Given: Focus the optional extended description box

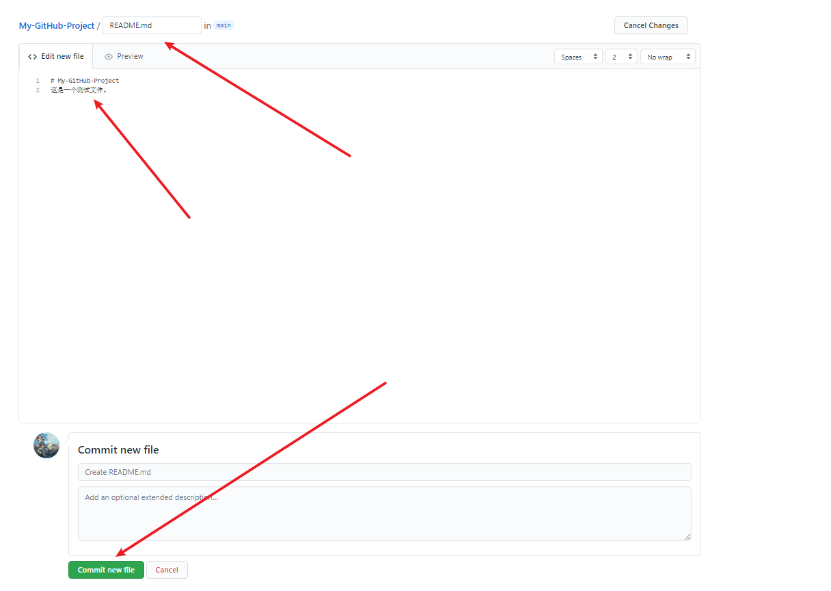Looking at the screenshot, I should (385, 514).
